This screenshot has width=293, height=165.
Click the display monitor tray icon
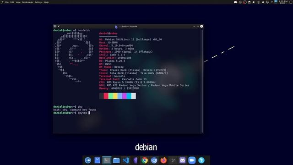tap(267, 2)
